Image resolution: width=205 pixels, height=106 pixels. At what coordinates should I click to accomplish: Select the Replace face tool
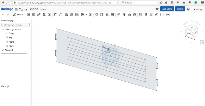(x=134, y=15)
